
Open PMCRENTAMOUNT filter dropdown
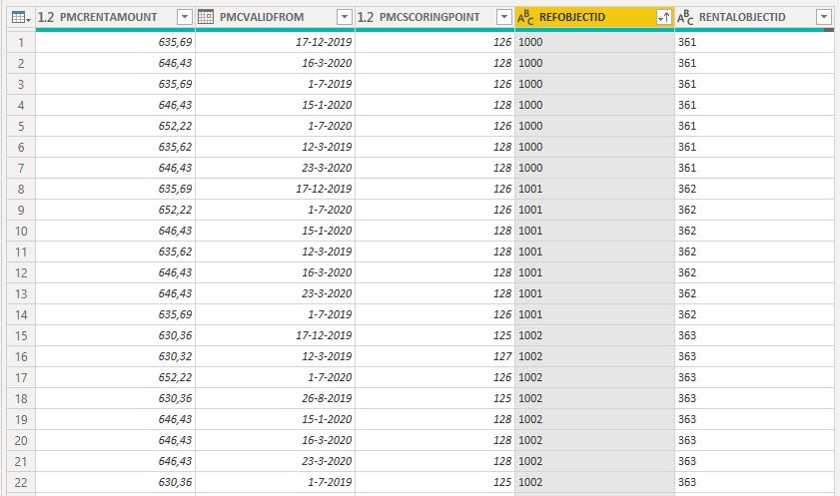point(185,17)
